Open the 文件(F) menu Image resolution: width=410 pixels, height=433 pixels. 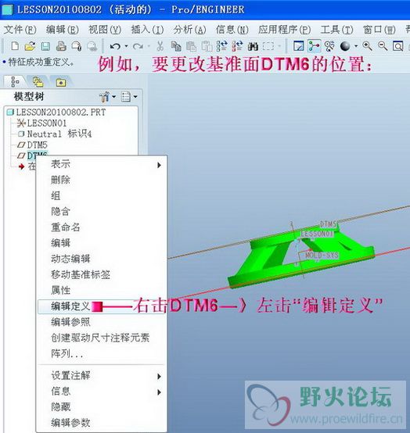coord(20,30)
